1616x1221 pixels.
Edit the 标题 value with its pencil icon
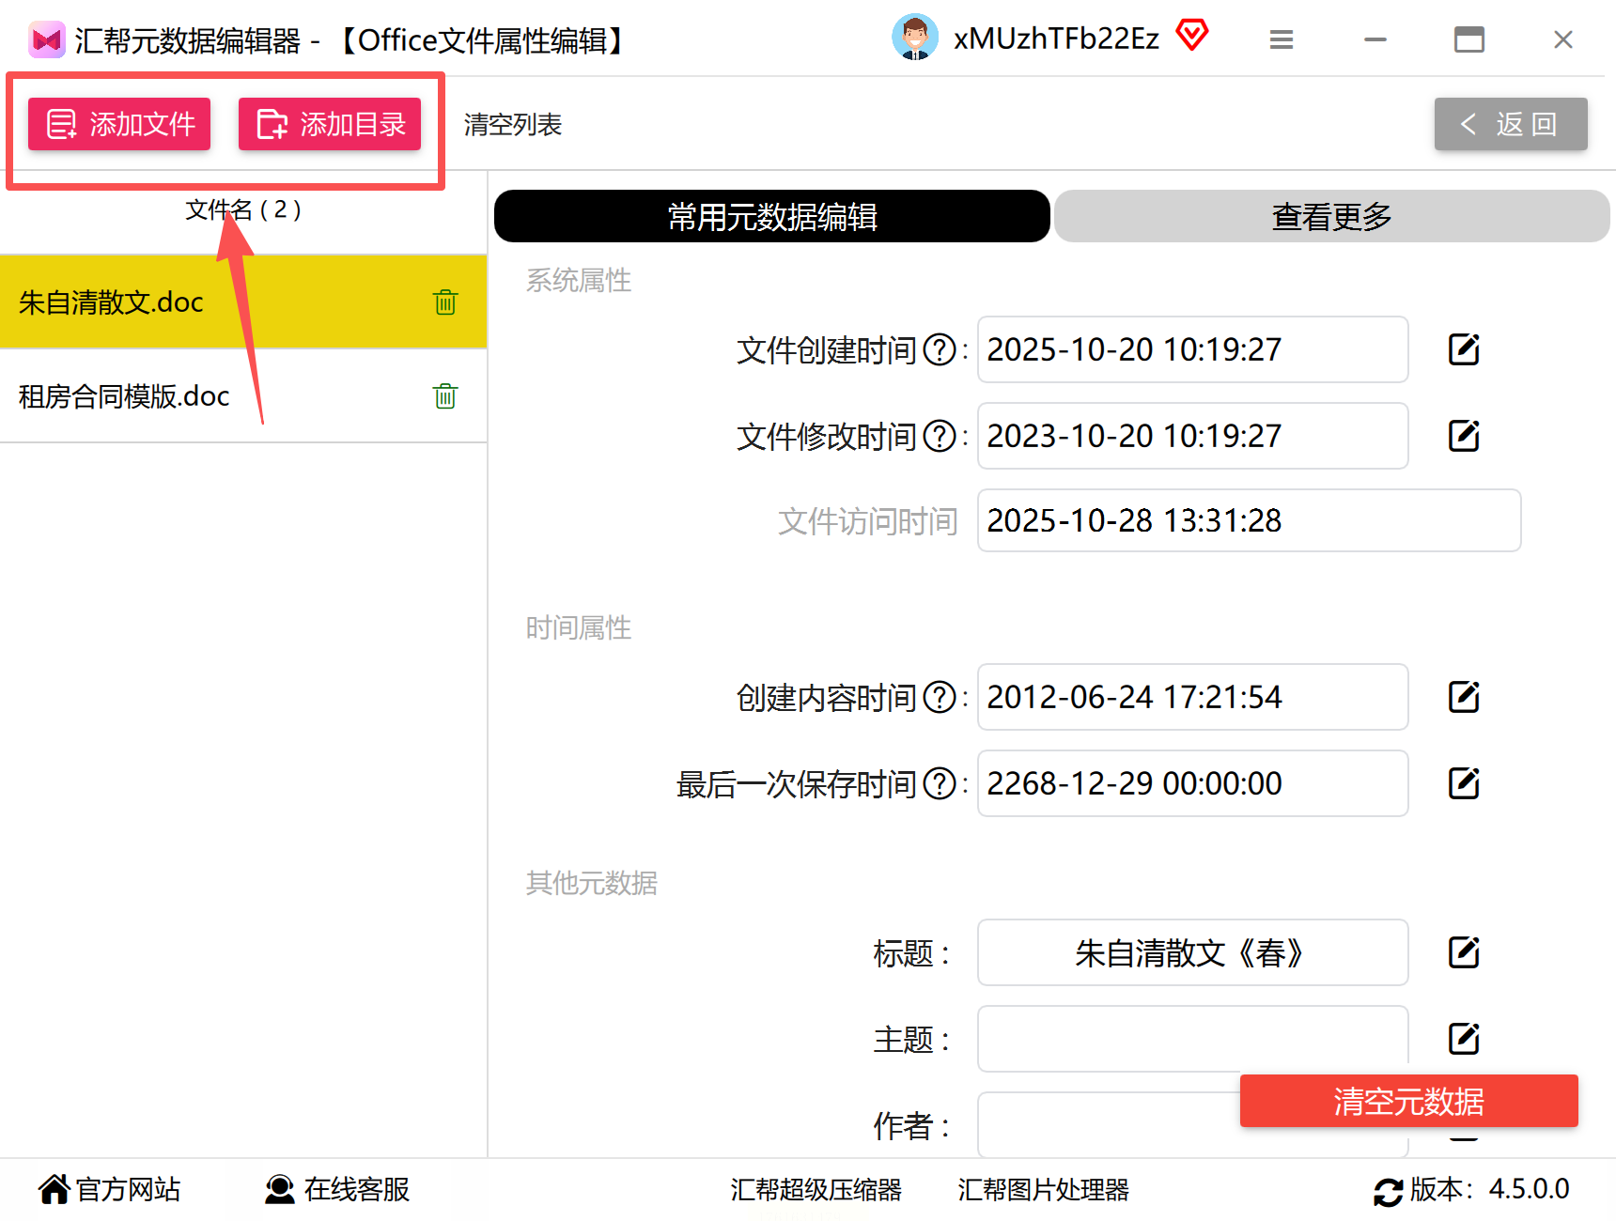pos(1464,952)
